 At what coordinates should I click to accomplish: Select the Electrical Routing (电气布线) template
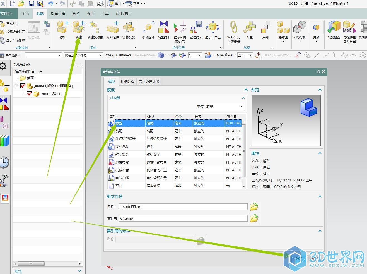coord(175,178)
